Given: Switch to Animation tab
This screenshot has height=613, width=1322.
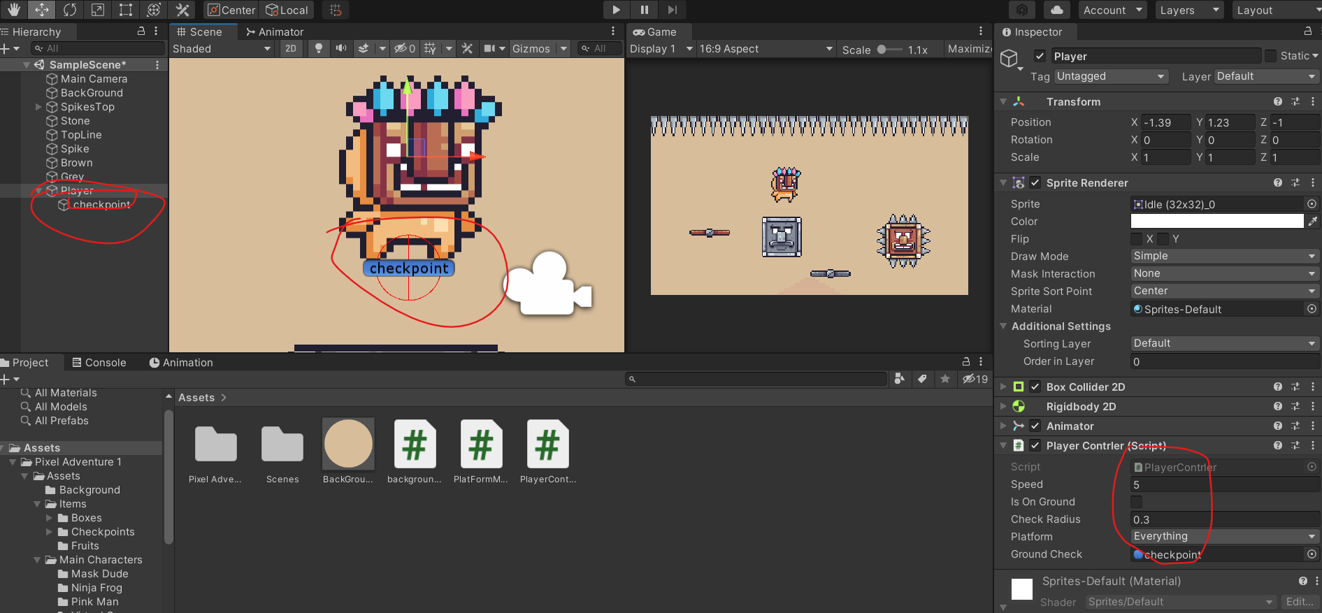Looking at the screenshot, I should point(181,362).
